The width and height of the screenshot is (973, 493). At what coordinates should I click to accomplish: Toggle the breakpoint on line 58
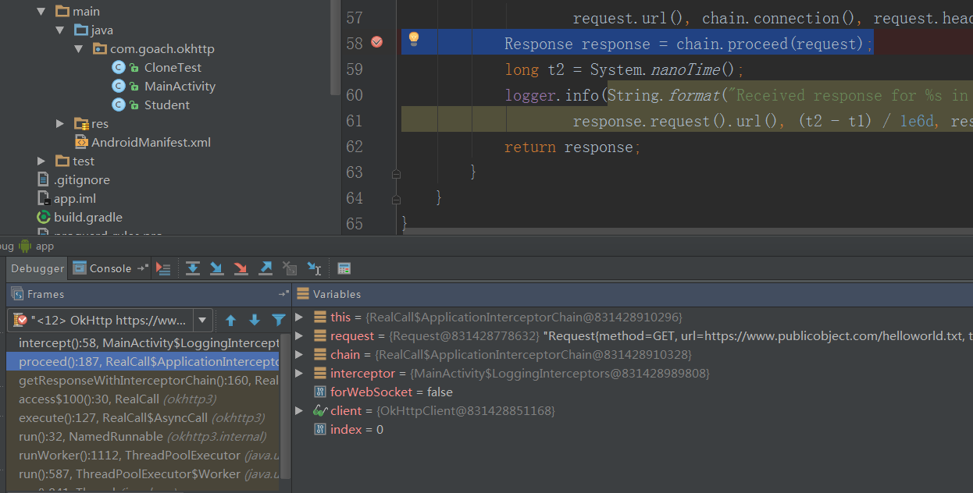[x=377, y=42]
